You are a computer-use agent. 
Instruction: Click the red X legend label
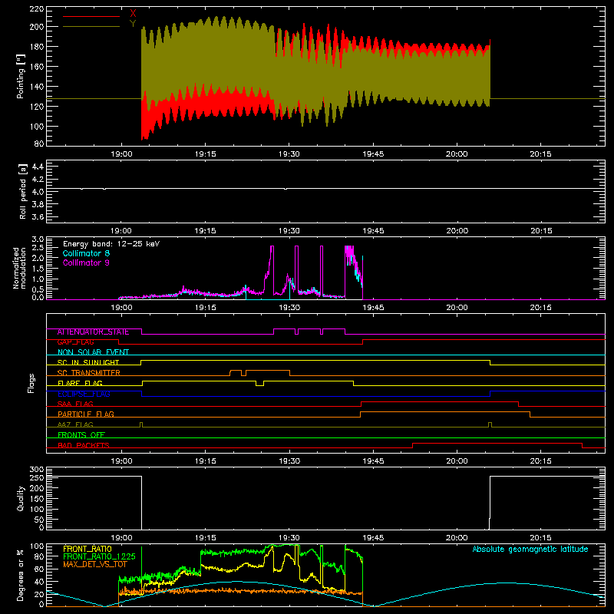[x=133, y=13]
